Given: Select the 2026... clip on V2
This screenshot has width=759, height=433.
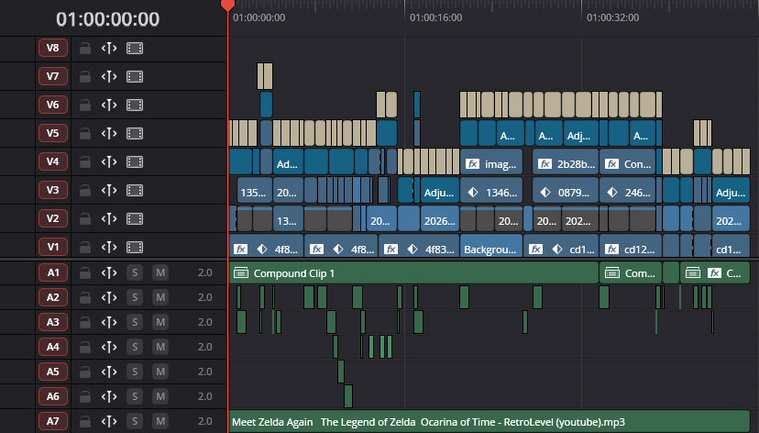Looking at the screenshot, I should pos(439,219).
